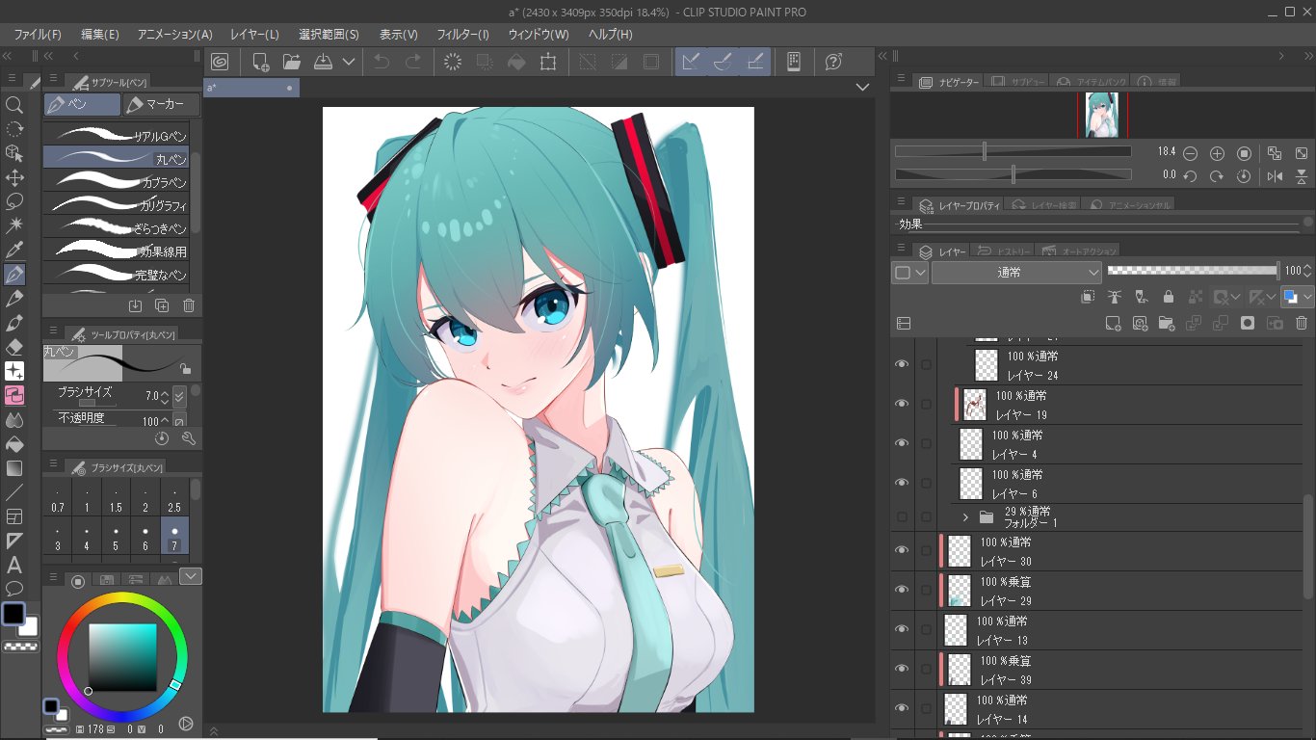Select the Auto select magic wand tool

pos(14,225)
